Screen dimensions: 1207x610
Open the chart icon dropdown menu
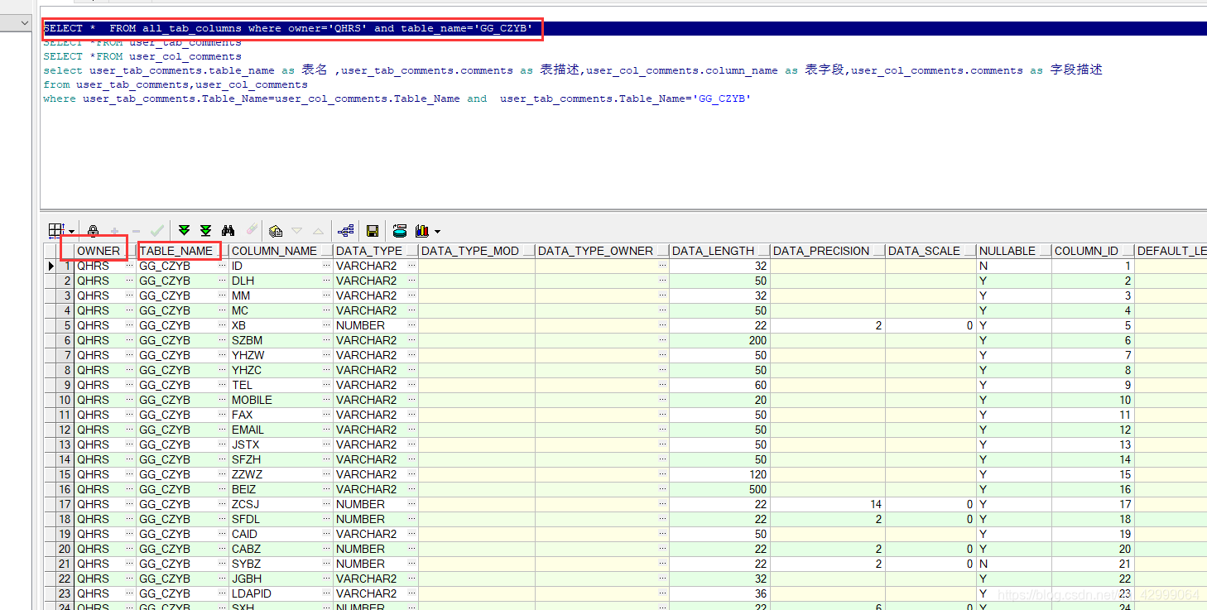pos(438,232)
